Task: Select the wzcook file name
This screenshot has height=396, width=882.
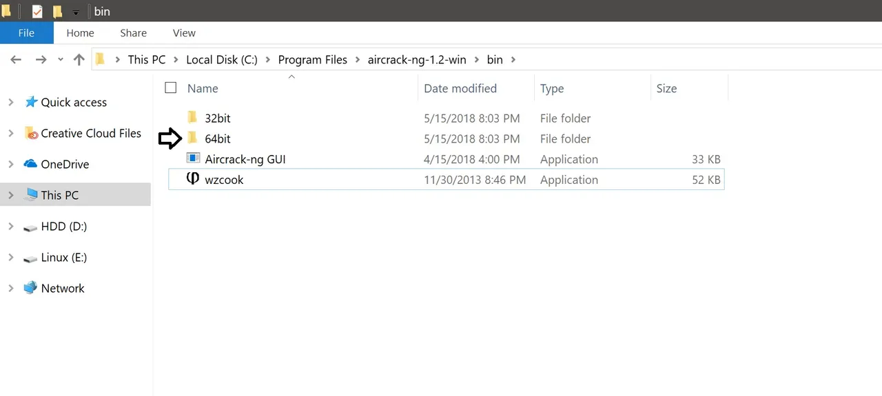Action: (224, 180)
